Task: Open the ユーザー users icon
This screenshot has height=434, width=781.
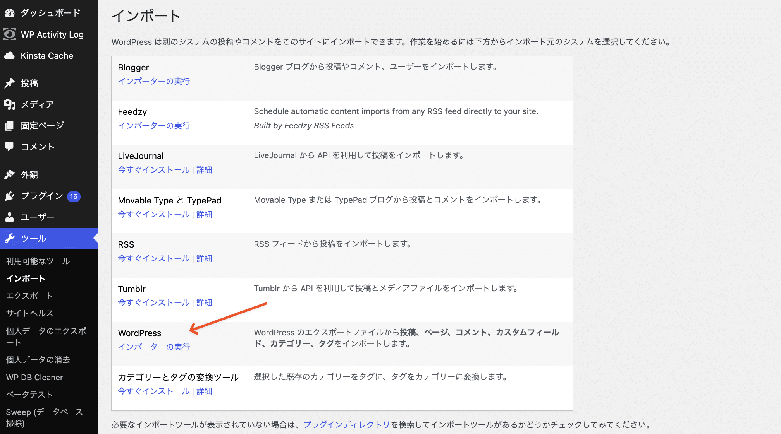Action: (10, 217)
